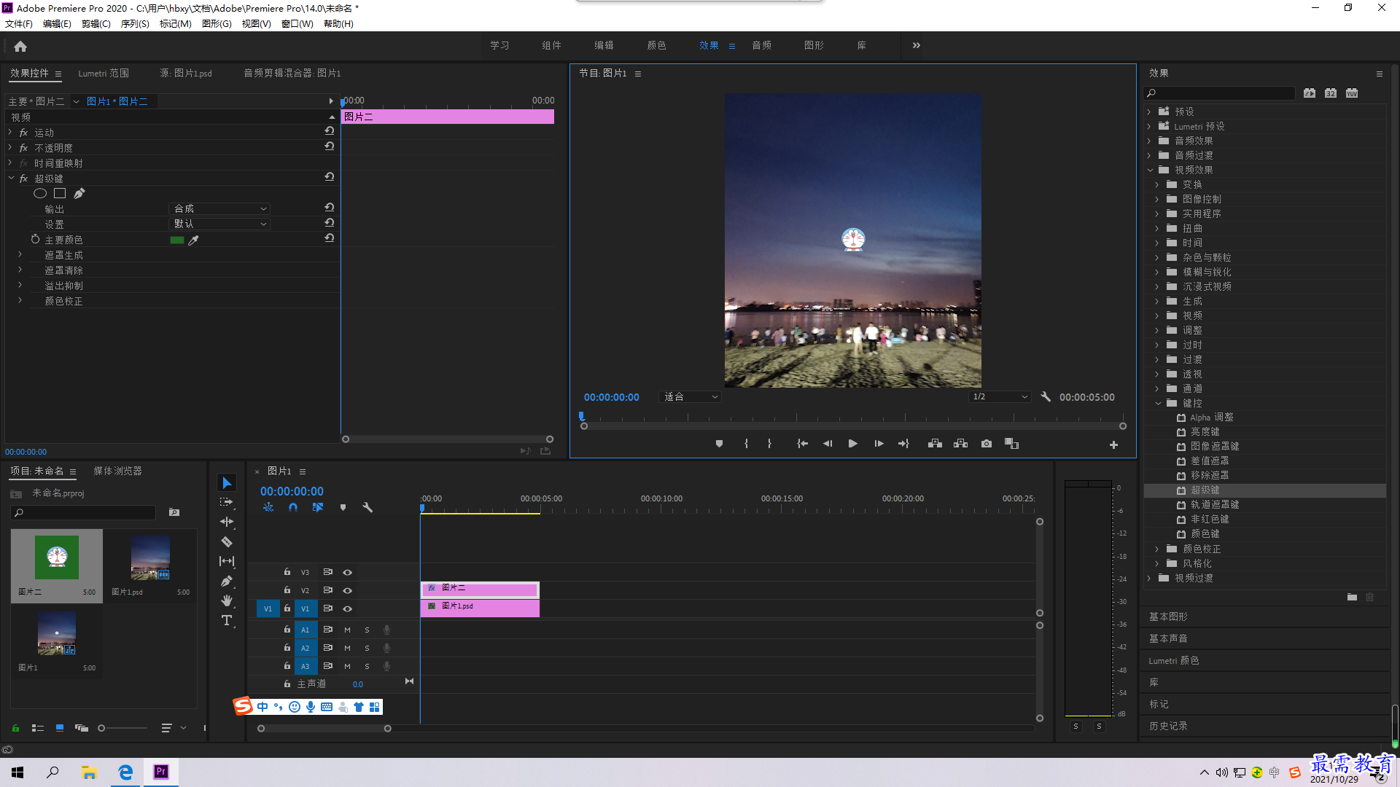Create 4-point rectangle mask for 超级键
This screenshot has height=787, width=1400.
[60, 193]
